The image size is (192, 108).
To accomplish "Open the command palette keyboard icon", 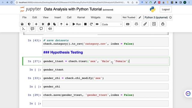I will point(128,24).
